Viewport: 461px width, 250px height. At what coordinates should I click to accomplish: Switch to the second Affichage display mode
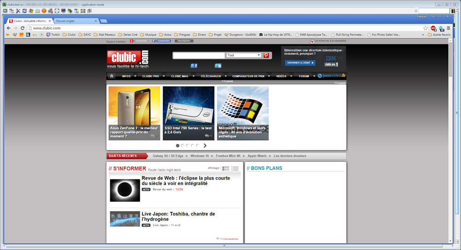[x=235, y=169]
